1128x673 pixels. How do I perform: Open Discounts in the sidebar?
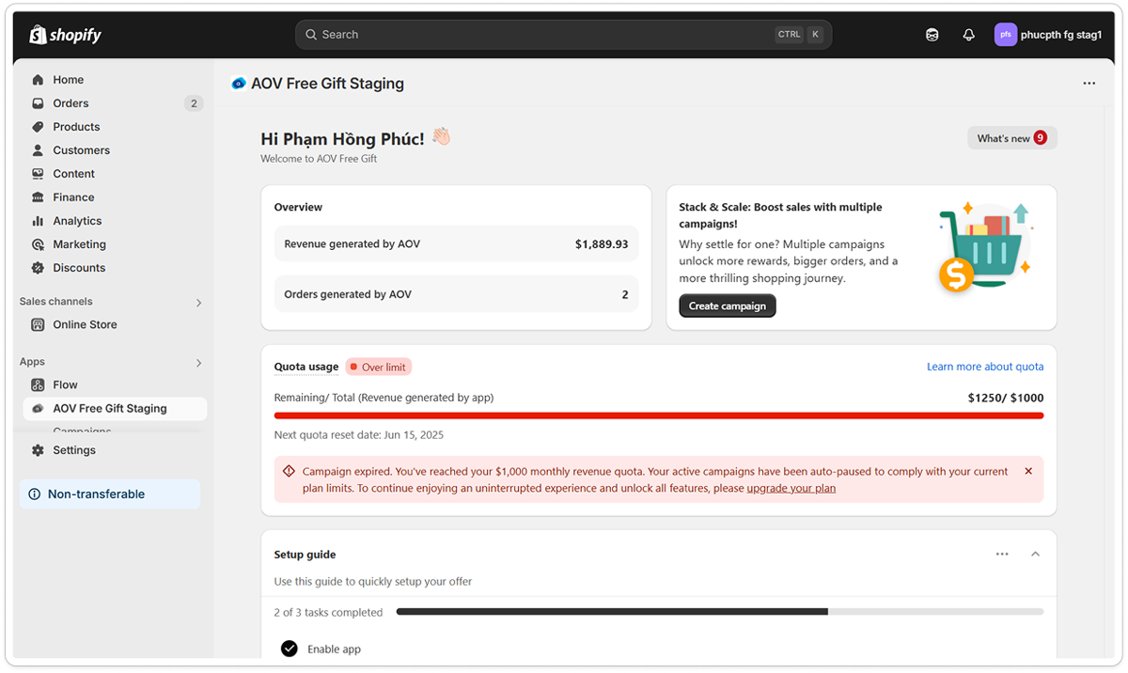(x=79, y=268)
